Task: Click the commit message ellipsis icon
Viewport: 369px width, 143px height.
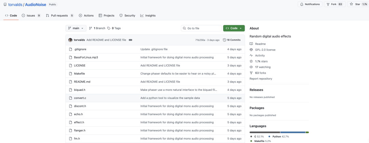Action: point(131,40)
